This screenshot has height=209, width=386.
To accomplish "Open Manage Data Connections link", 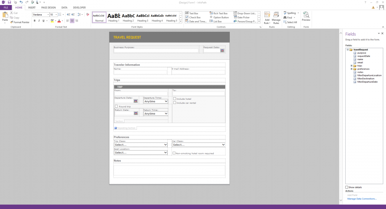I will click(x=362, y=199).
